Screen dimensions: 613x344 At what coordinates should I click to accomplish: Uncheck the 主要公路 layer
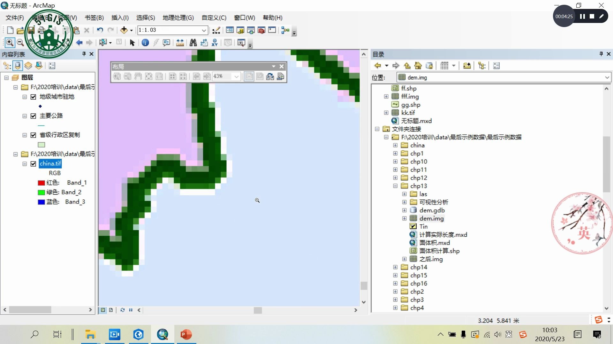coord(33,116)
